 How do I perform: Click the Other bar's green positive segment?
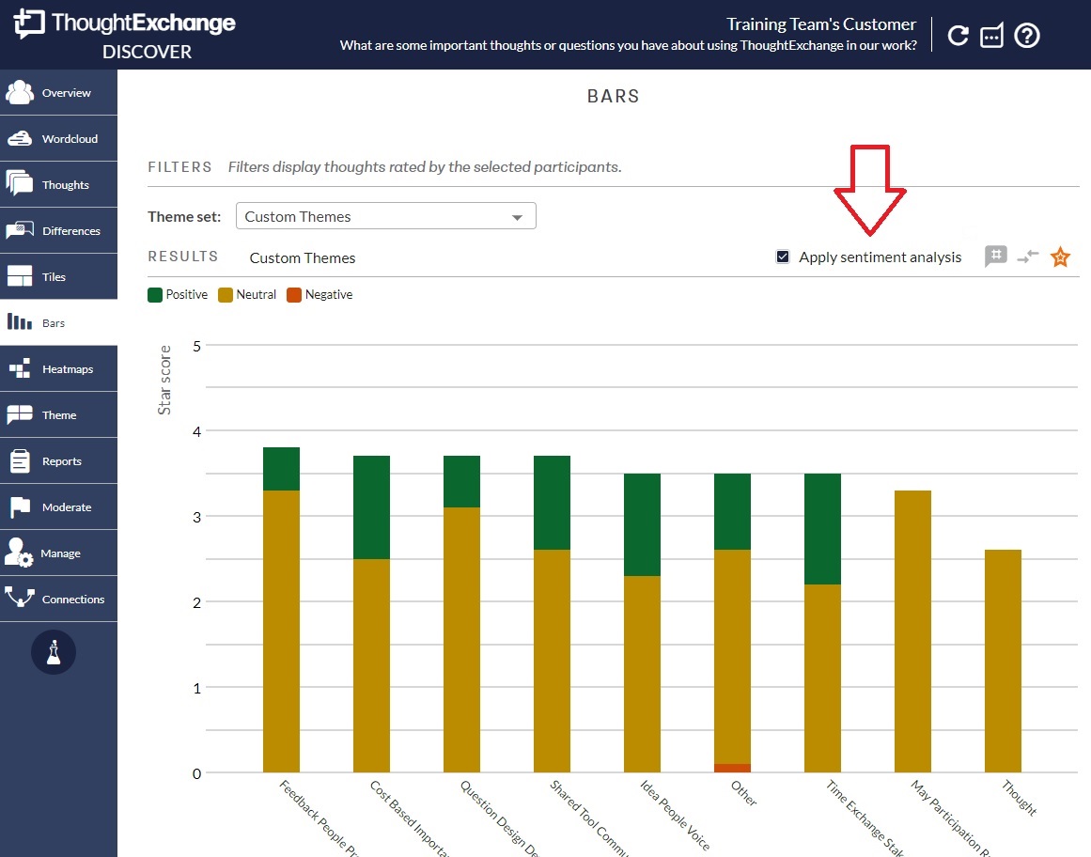point(732,512)
